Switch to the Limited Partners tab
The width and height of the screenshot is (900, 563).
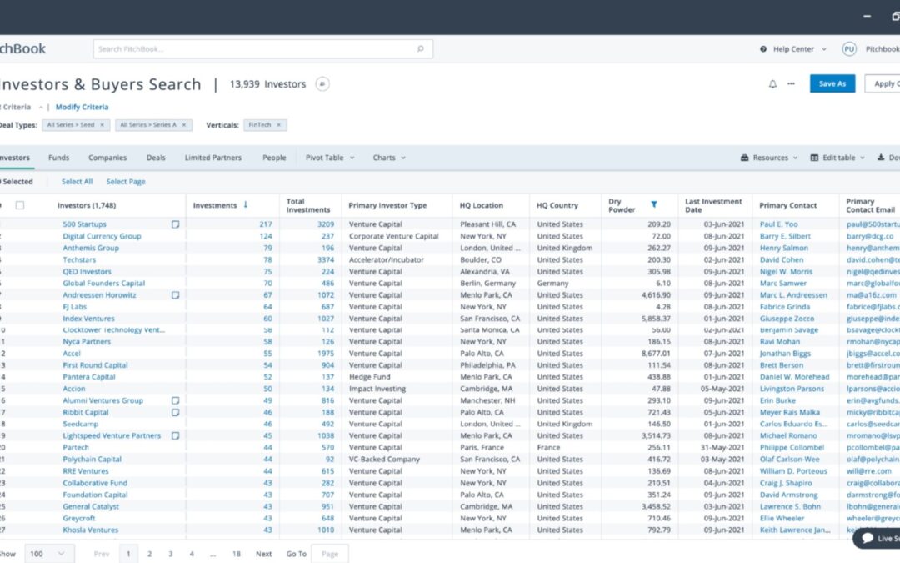tap(213, 158)
